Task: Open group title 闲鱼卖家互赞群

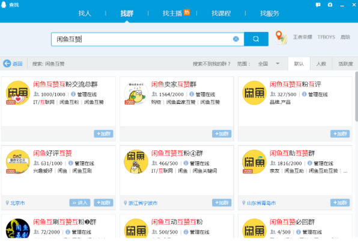Action: pyautogui.click(x=174, y=84)
